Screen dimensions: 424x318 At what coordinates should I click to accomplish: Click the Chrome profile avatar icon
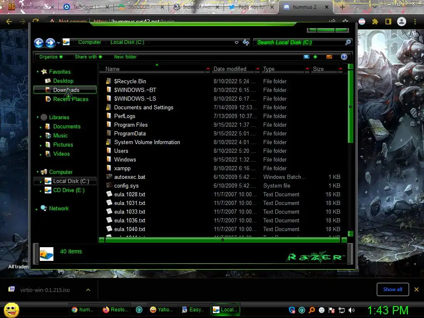tap(402, 22)
